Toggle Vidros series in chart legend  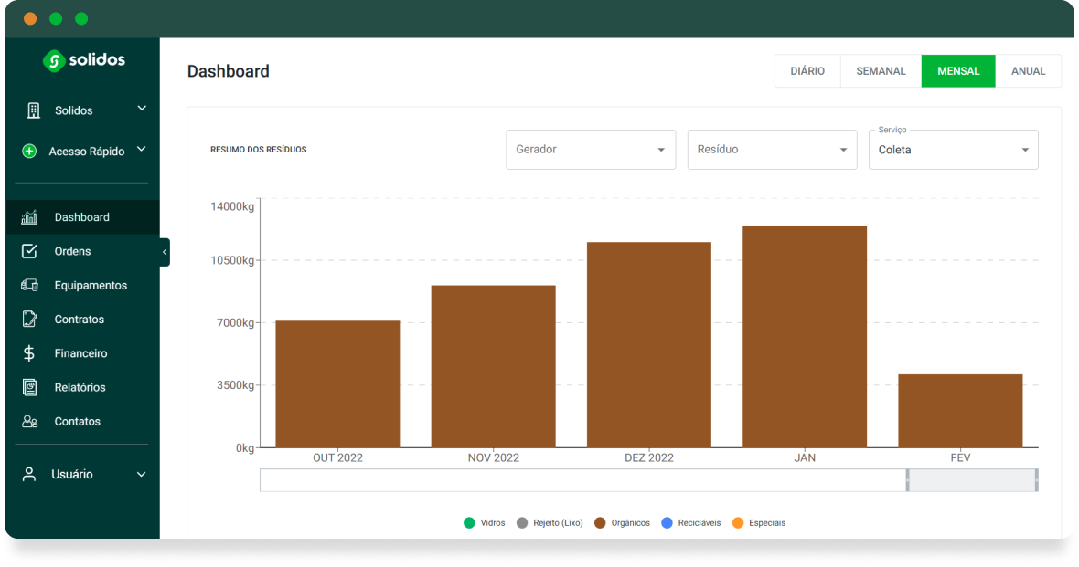(485, 523)
